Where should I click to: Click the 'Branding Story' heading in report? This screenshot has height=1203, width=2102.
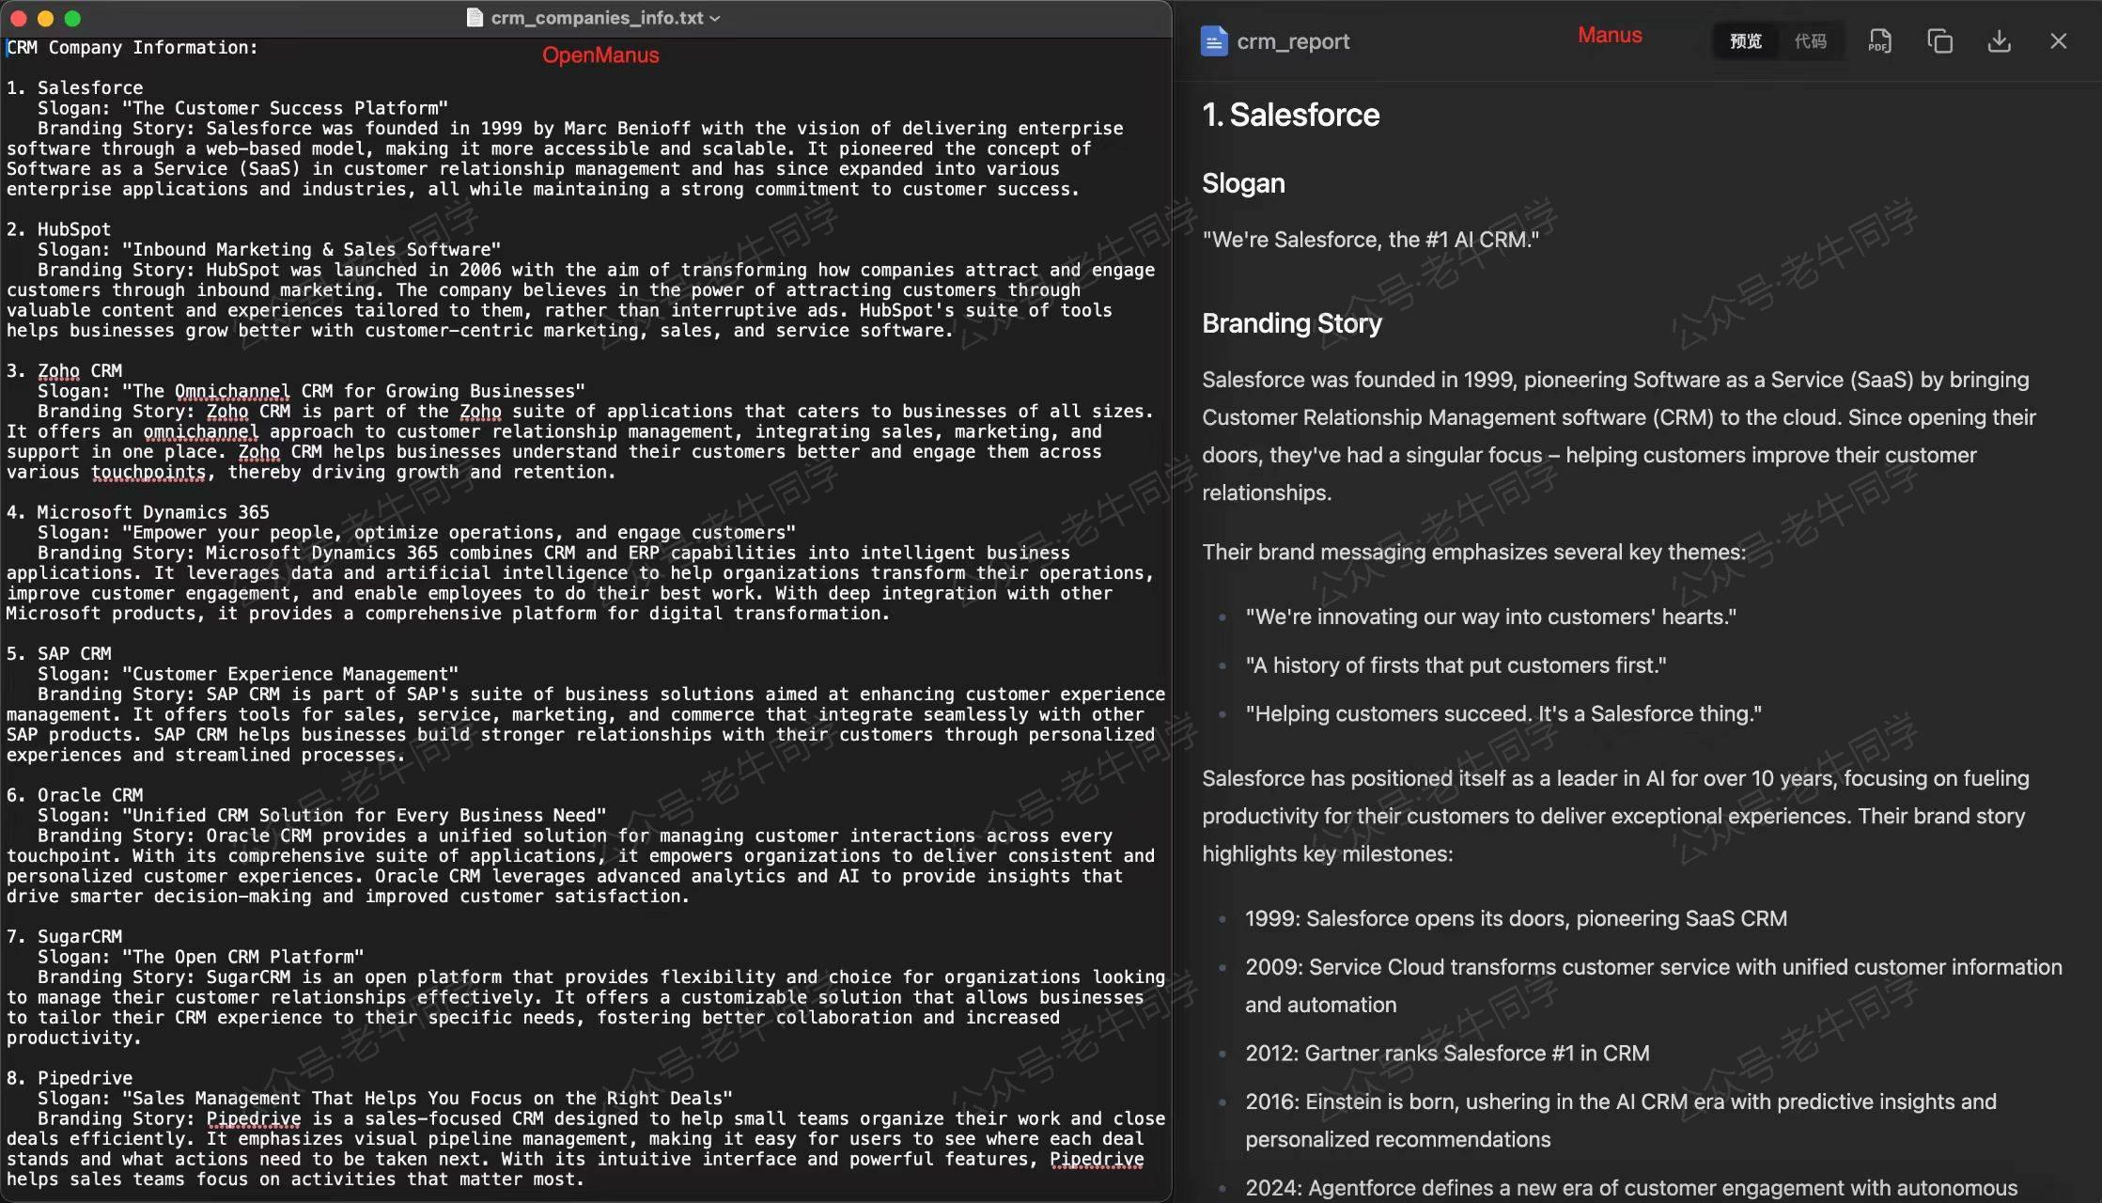point(1291,323)
